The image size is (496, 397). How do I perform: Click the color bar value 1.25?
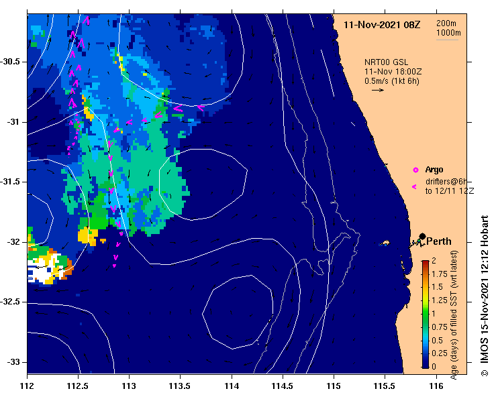click(x=440, y=300)
